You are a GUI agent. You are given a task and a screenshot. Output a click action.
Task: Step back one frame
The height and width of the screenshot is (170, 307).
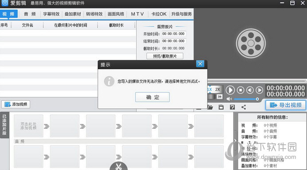coord(250,90)
